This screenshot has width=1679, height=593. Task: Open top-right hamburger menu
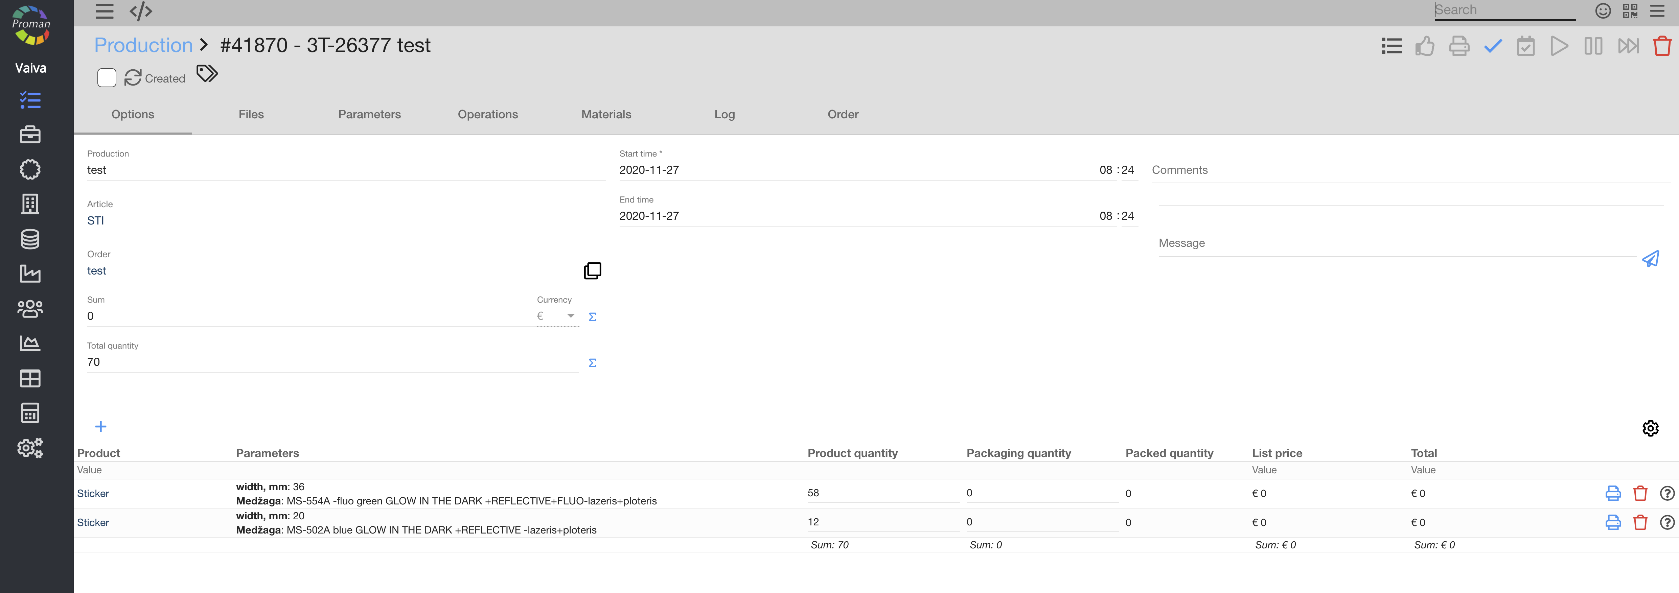point(1657,11)
